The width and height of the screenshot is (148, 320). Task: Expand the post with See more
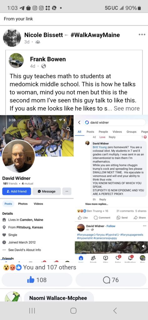pos(127,108)
